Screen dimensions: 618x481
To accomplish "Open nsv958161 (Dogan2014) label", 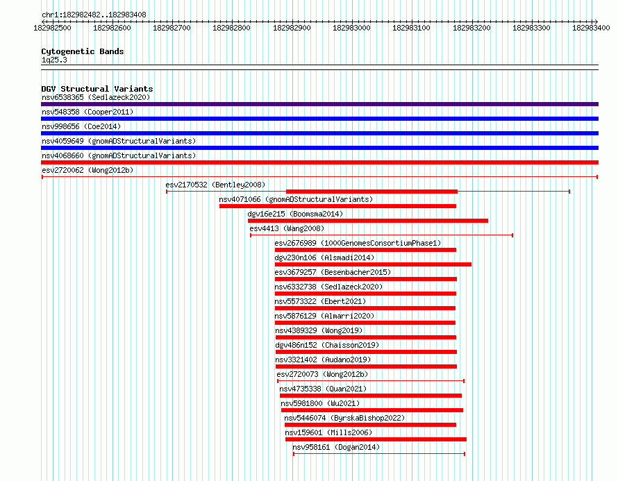I will coord(336,447).
